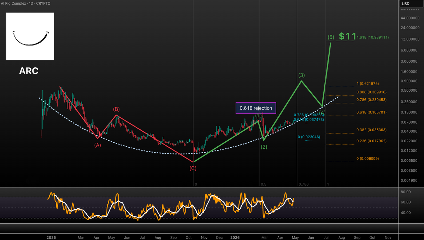Click the red (A) wave label
The height and width of the screenshot is (240, 424).
98,145
